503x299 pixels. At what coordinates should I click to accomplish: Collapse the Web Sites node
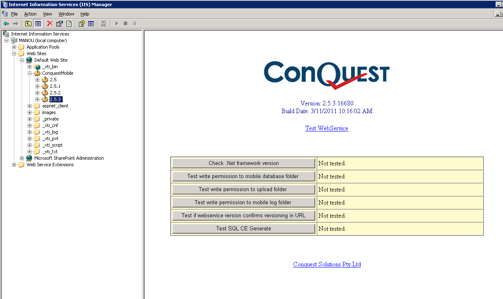14,54
